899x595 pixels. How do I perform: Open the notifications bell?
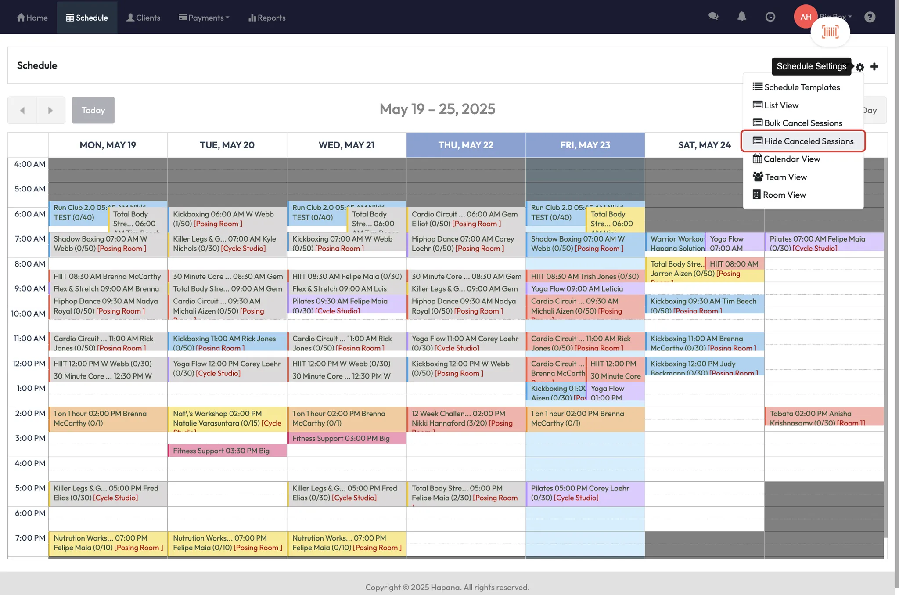(742, 17)
